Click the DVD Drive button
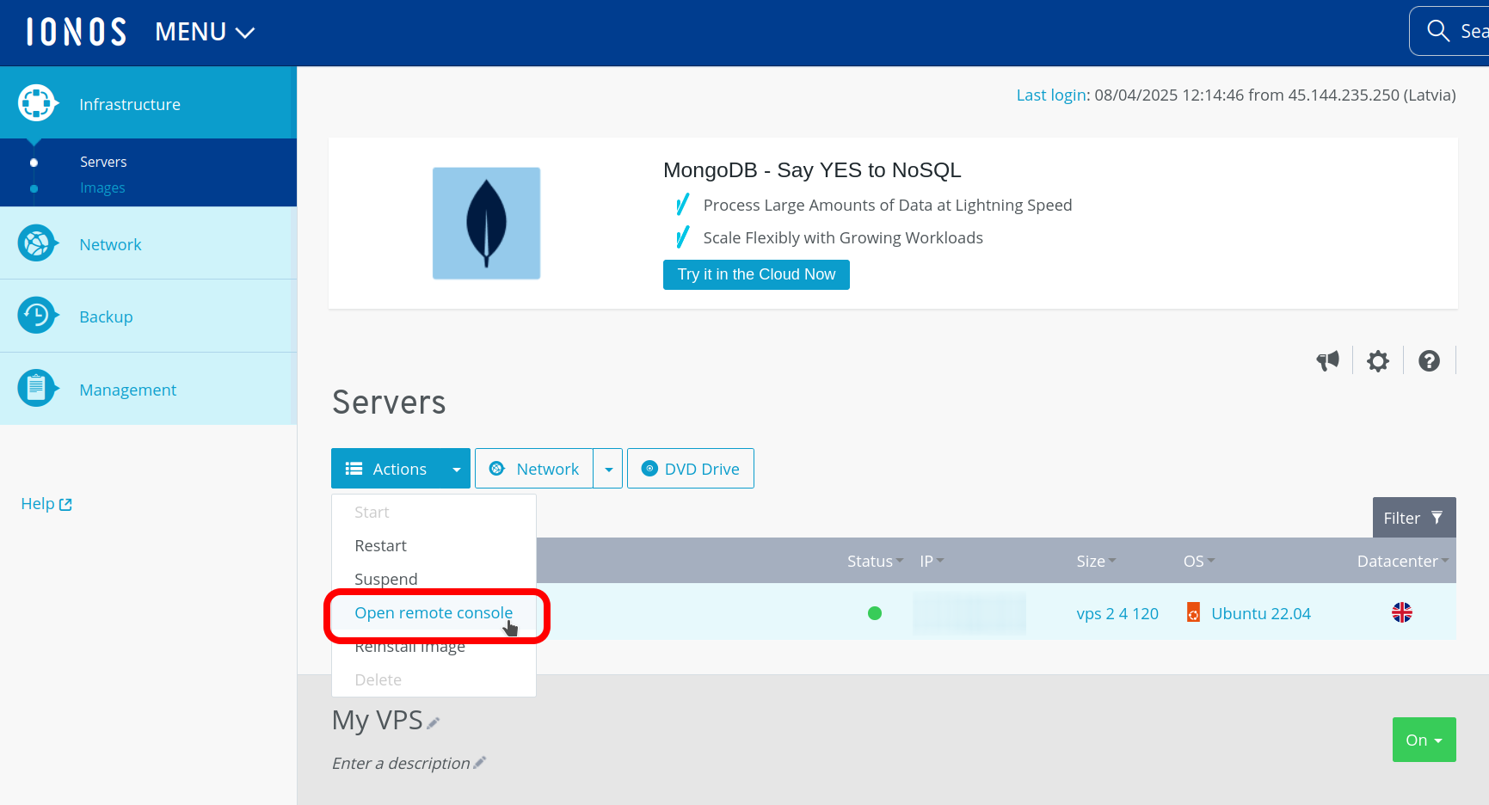The height and width of the screenshot is (805, 1489). tap(691, 469)
